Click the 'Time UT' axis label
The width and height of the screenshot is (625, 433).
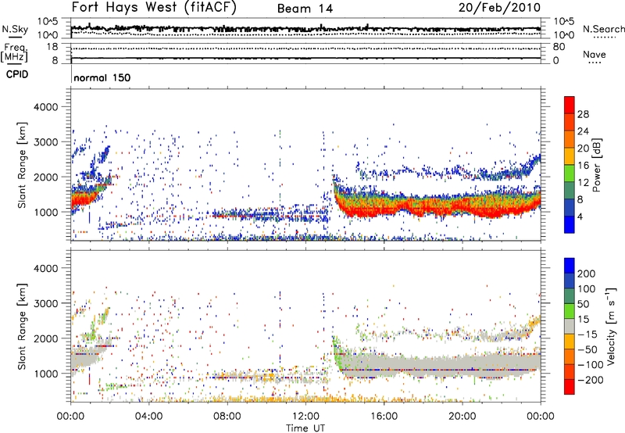(x=305, y=428)
